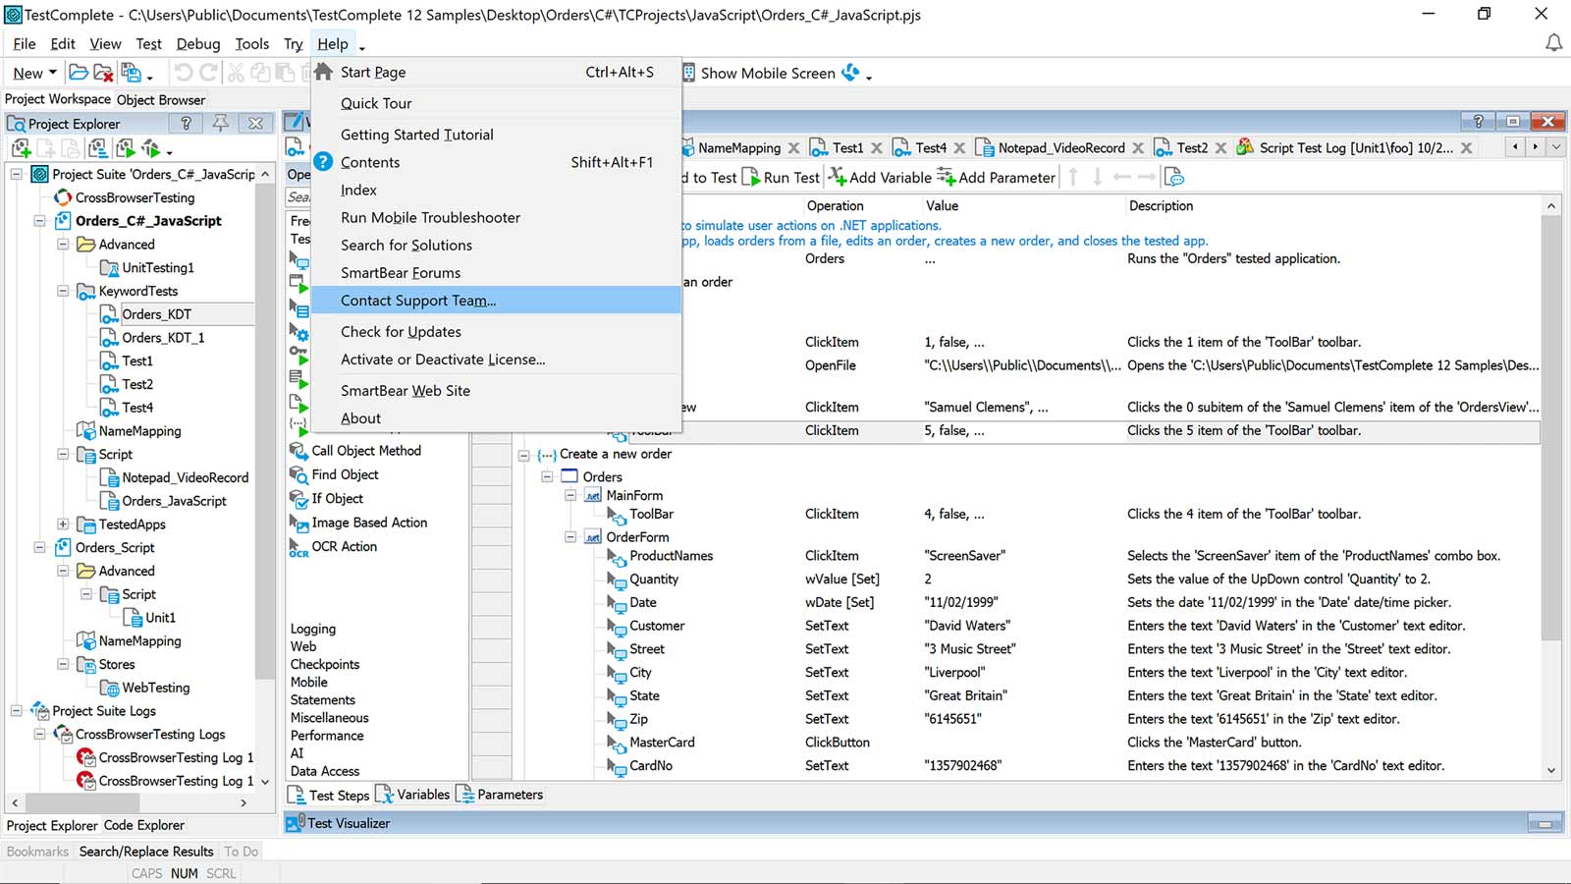1571x884 pixels.
Task: Open the New dropdown arrow
Action: (52, 73)
